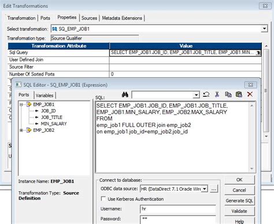The width and height of the screenshot is (274, 224).
Task: Click the Transformation Attribute column header
Action: tap(59, 46)
